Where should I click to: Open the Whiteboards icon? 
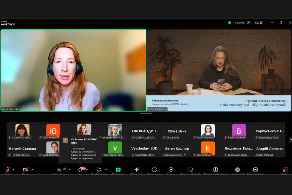(190, 169)
